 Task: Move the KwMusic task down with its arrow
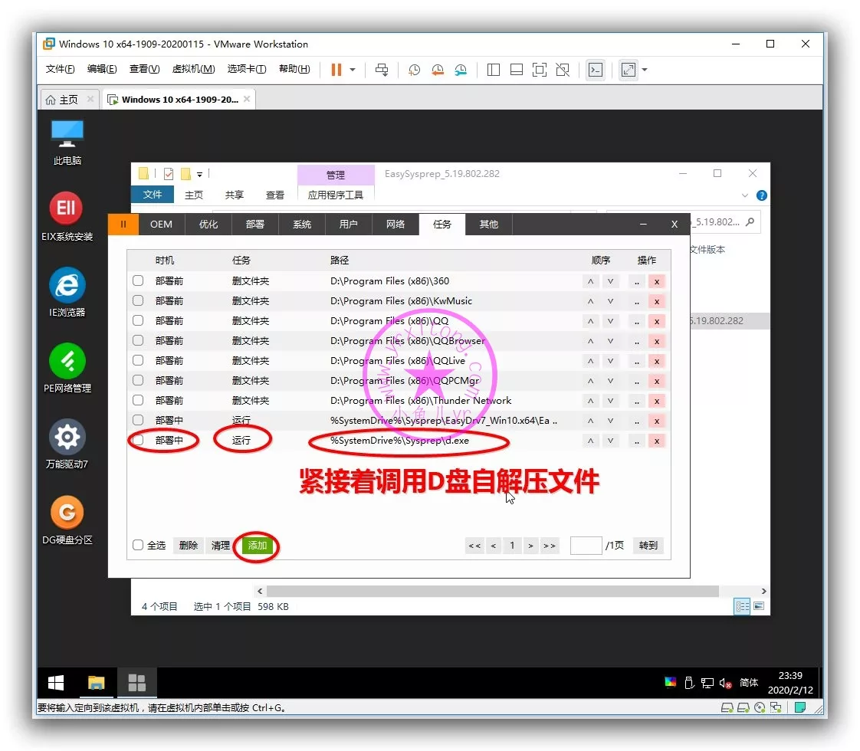tap(610, 301)
